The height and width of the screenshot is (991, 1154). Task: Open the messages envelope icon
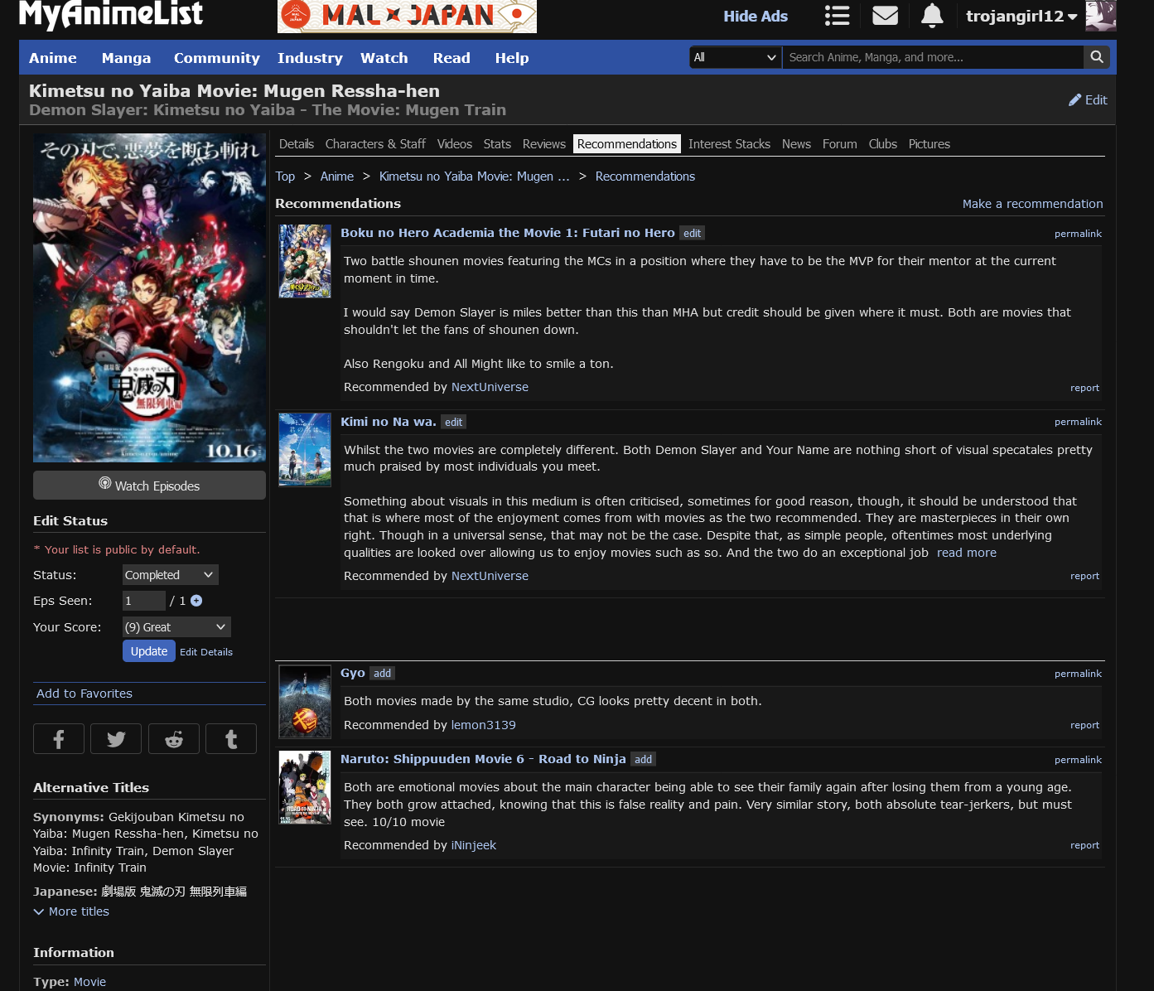pyautogui.click(x=885, y=16)
